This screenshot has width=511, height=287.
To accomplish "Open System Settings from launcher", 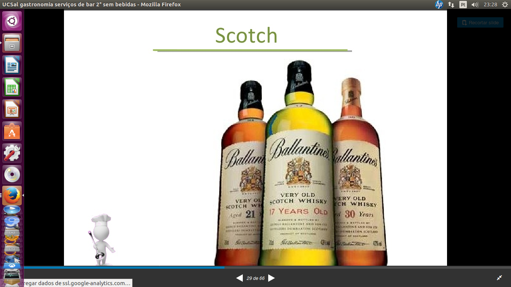I will click(x=12, y=153).
